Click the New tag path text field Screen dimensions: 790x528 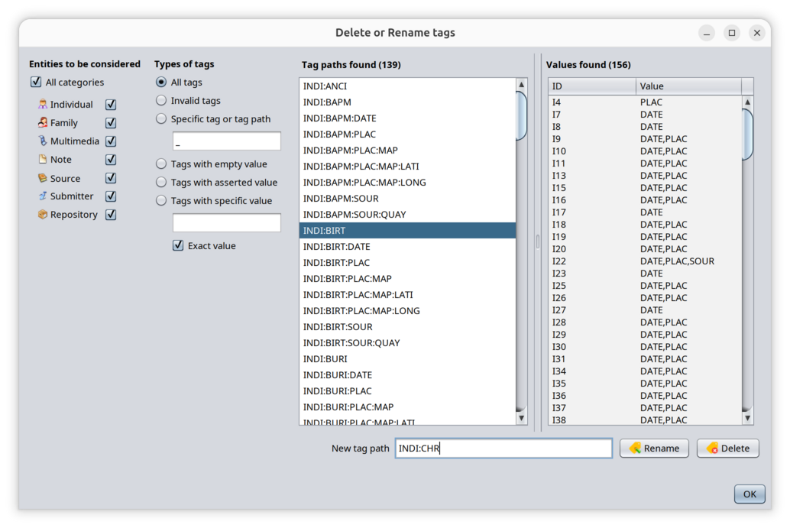[503, 449]
